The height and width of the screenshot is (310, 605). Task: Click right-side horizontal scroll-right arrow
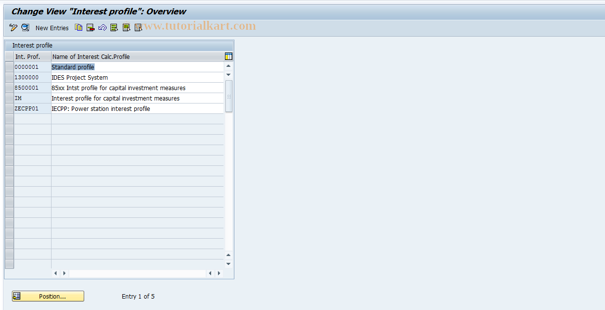click(x=220, y=273)
